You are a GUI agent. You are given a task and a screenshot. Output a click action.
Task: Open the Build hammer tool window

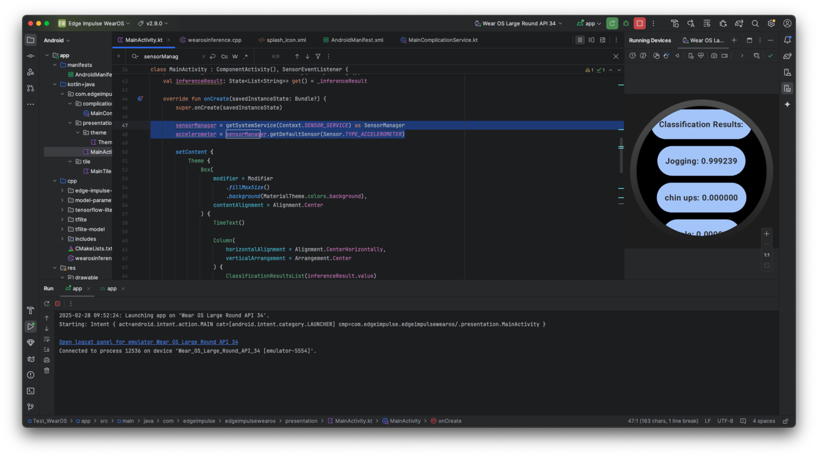tap(31, 310)
